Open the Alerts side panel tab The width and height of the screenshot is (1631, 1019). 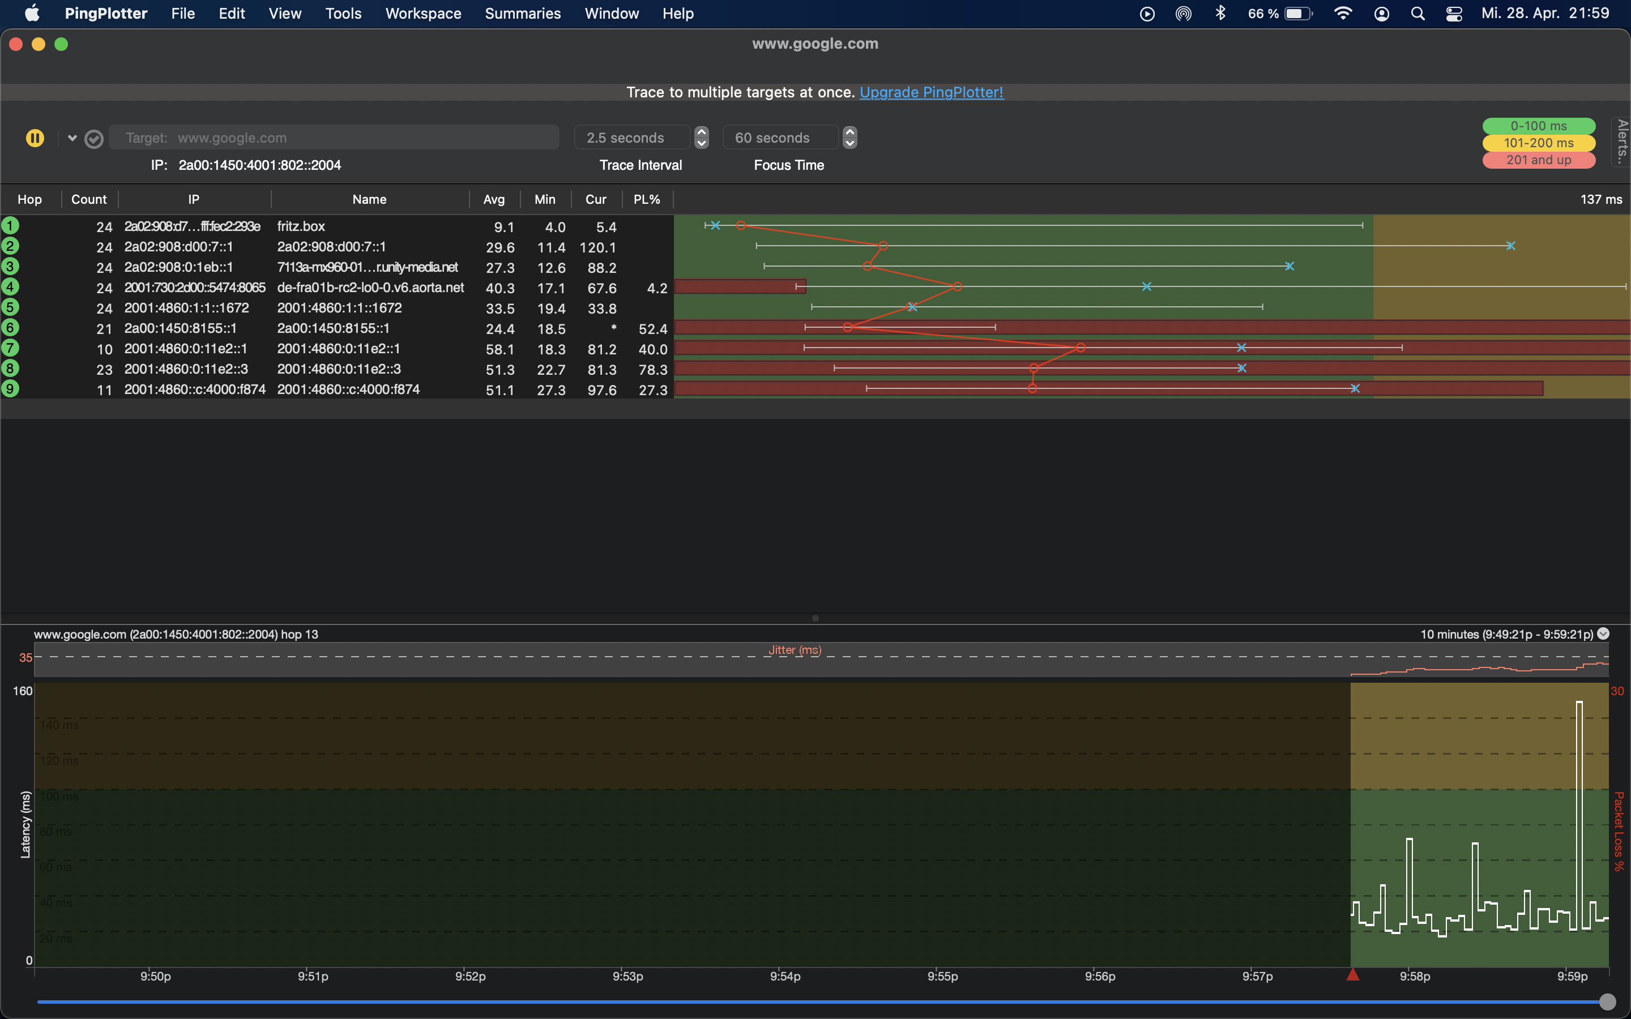point(1621,142)
